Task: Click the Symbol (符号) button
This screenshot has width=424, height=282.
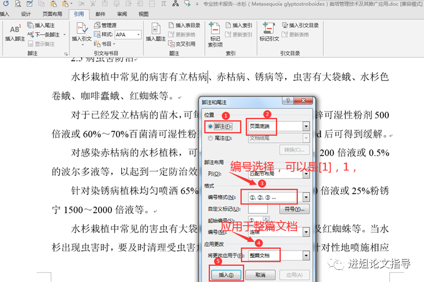Action: pos(294,209)
